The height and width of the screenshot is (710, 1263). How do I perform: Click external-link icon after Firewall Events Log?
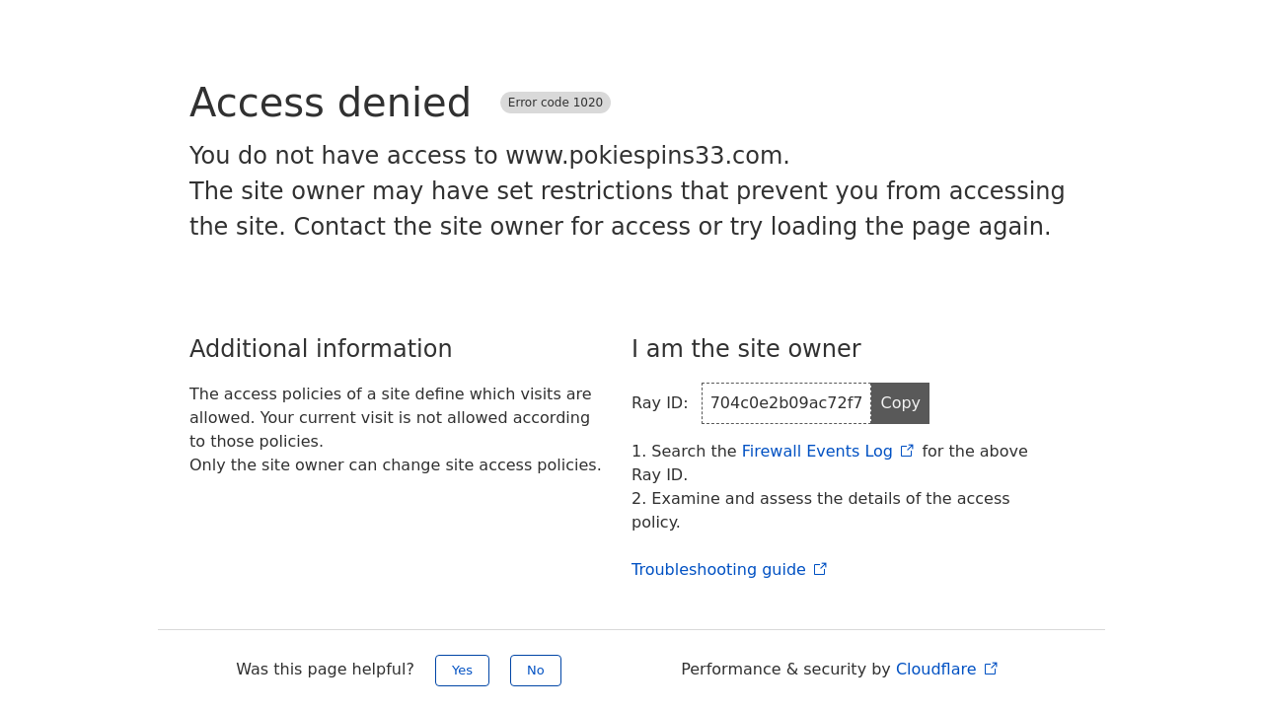pyautogui.click(x=907, y=451)
